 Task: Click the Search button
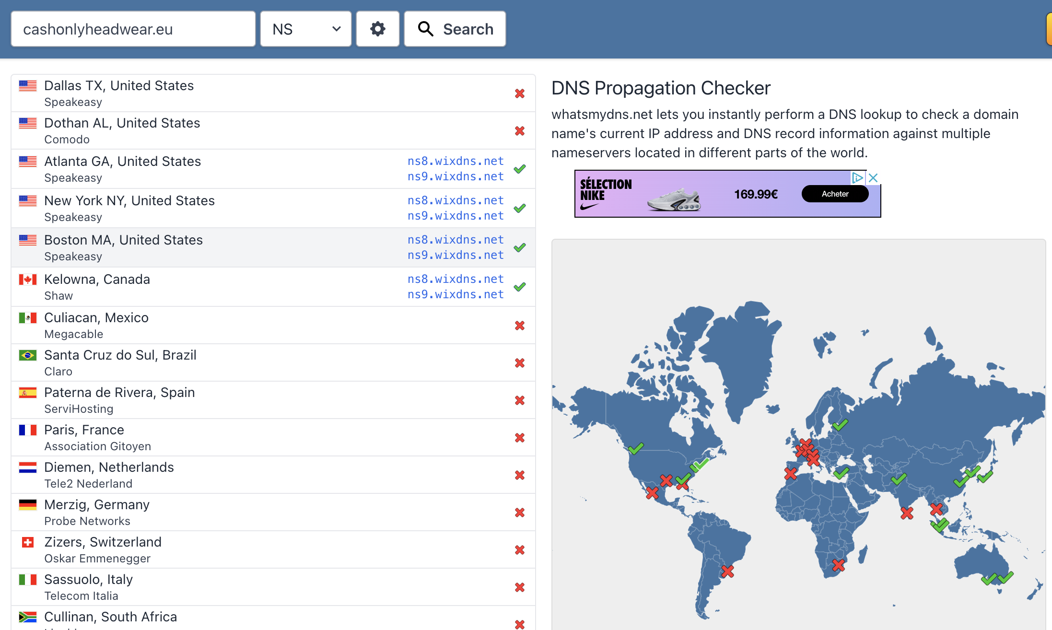coord(455,29)
